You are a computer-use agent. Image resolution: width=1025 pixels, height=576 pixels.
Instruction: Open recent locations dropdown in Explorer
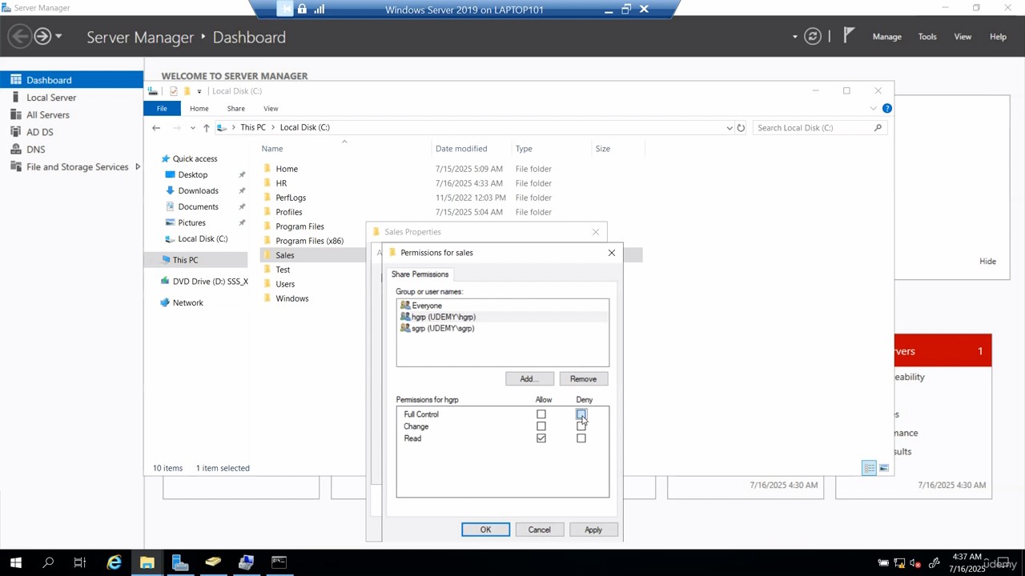[x=192, y=128]
